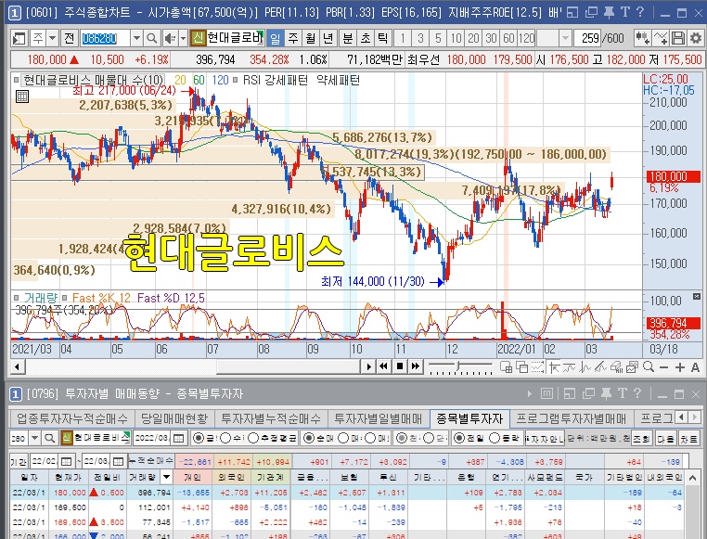
Task: Adjust the chart zoom slider handle
Action: 458,365
